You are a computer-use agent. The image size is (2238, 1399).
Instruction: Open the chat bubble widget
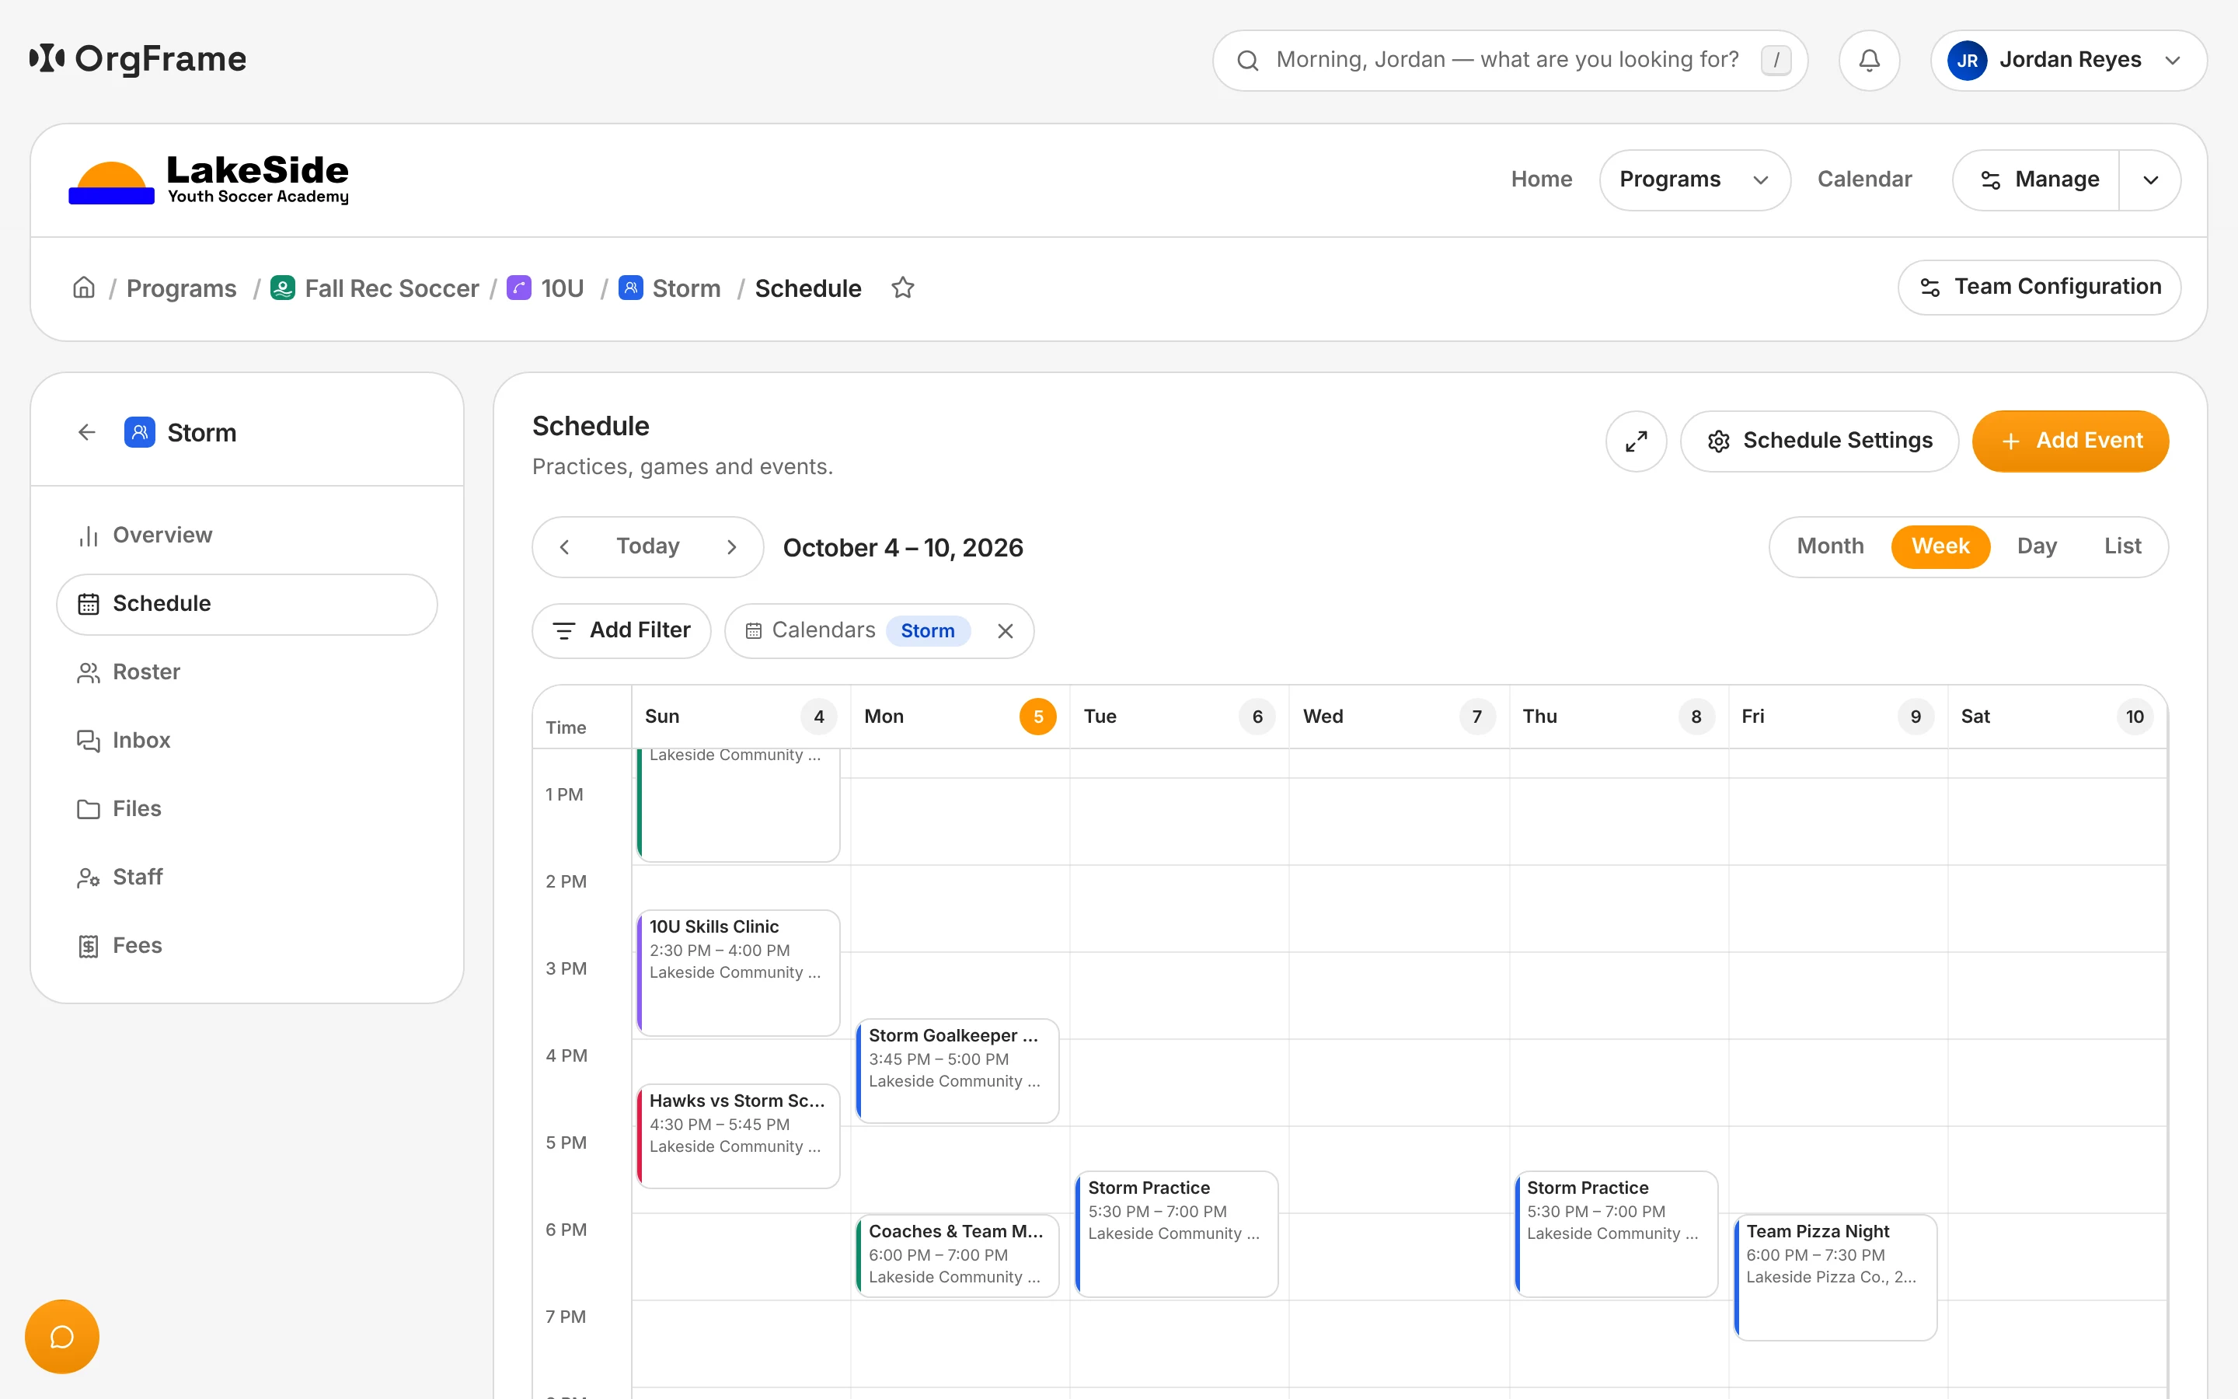point(62,1336)
